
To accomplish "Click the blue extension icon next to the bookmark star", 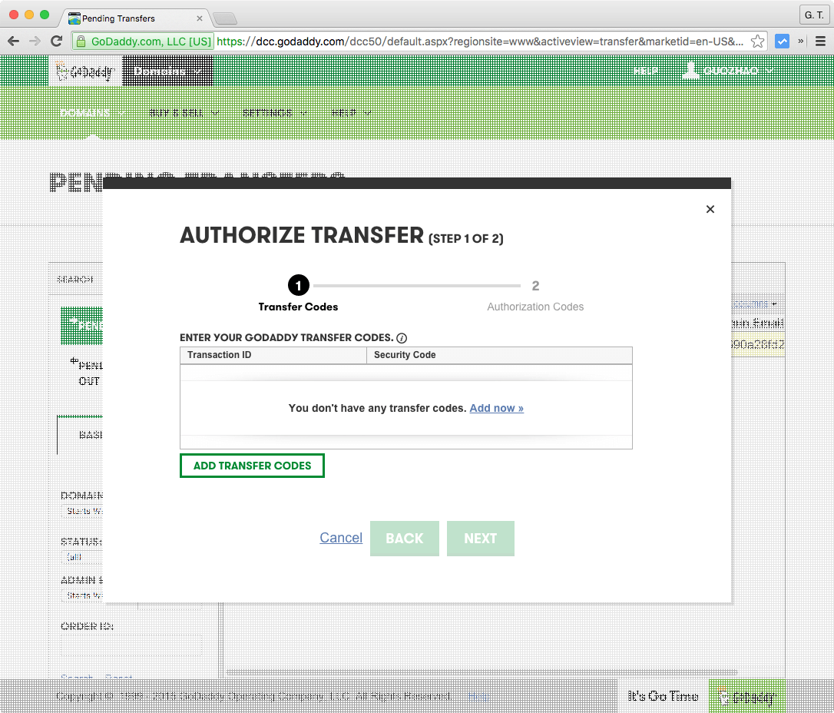I will point(783,41).
